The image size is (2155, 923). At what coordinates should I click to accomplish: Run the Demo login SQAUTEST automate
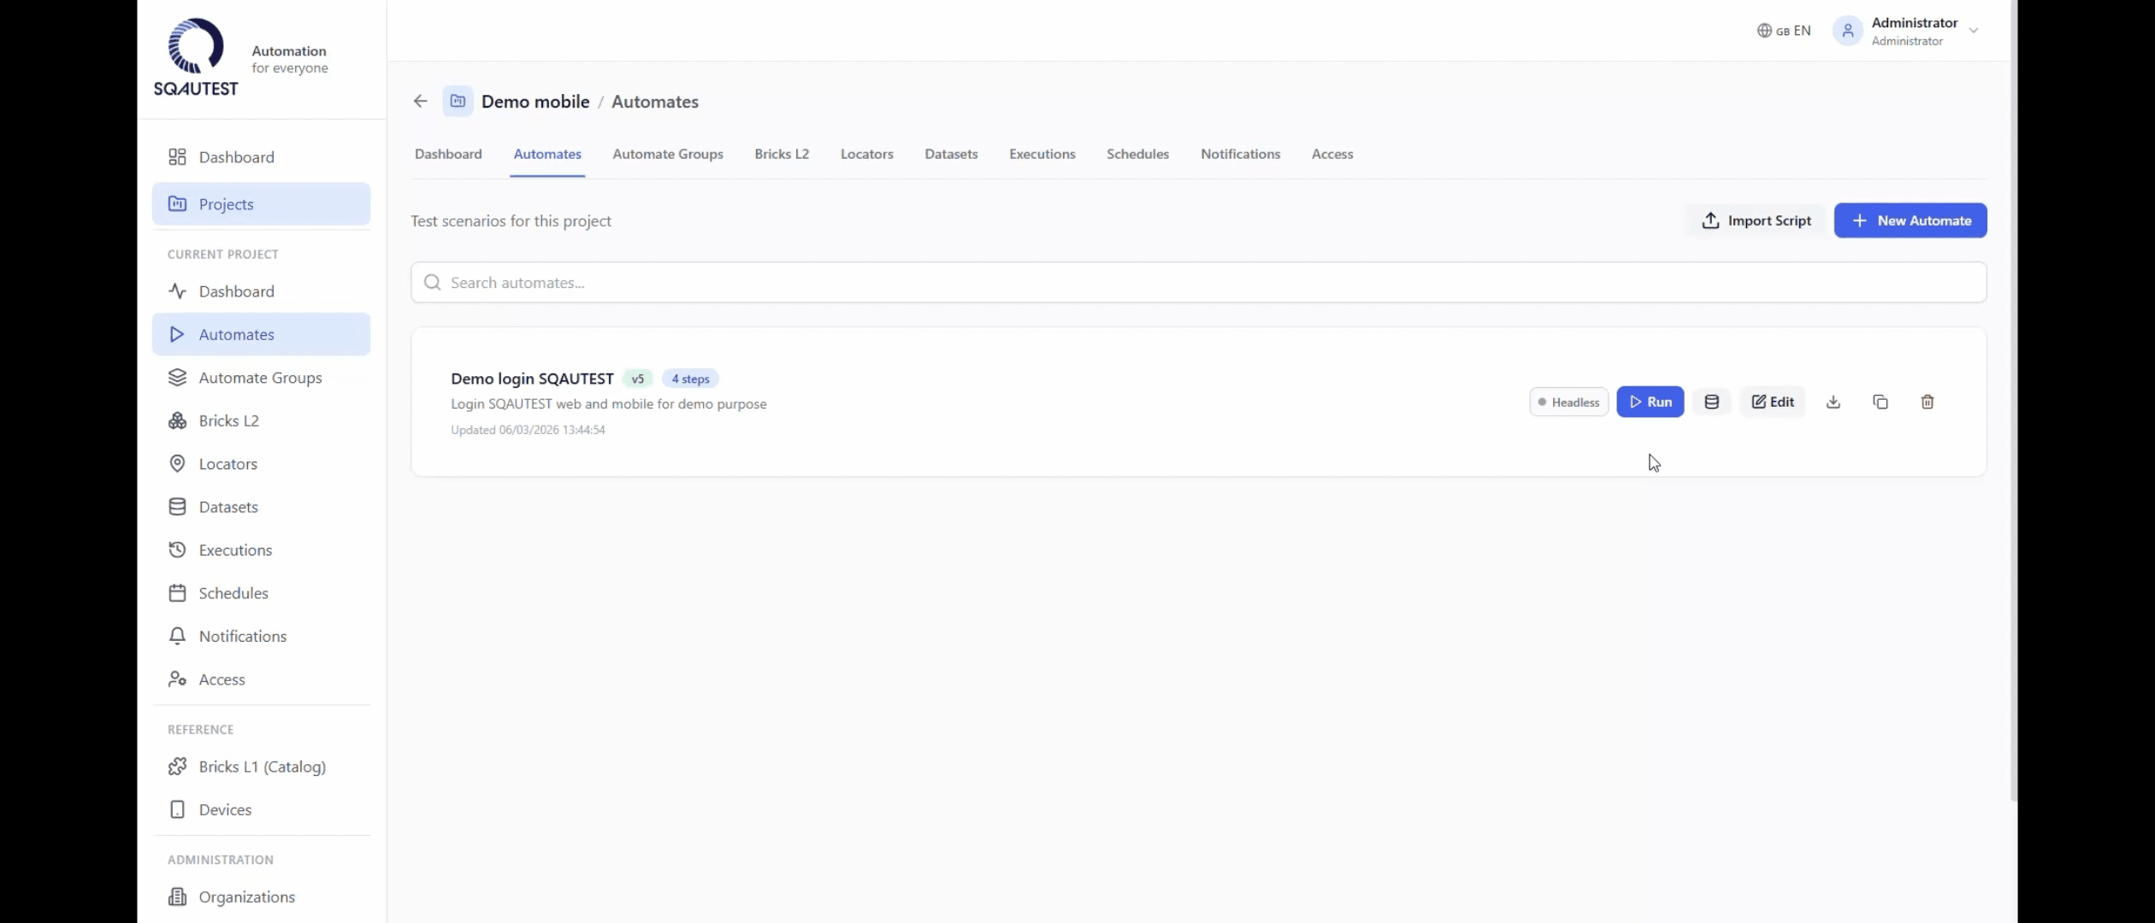pyautogui.click(x=1650, y=402)
